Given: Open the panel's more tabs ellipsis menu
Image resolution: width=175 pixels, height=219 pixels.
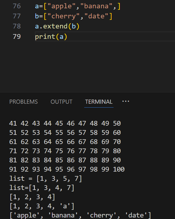Looking at the screenshot, I should [126, 101].
